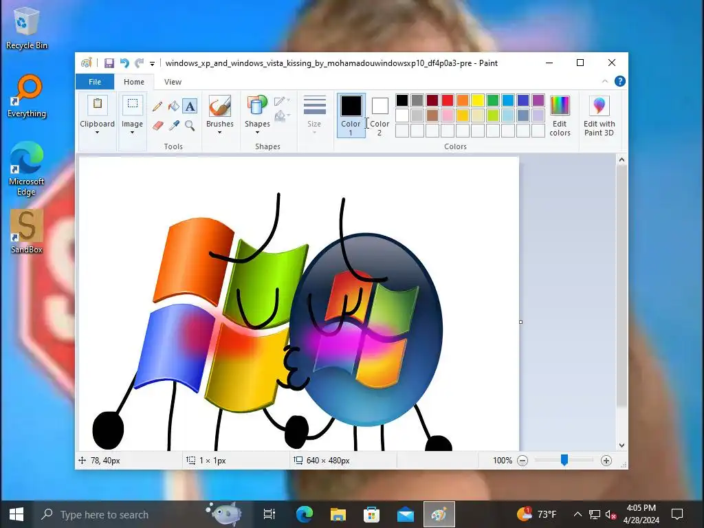This screenshot has height=528, width=704.
Task: Switch to the Home tab
Action: (x=134, y=82)
